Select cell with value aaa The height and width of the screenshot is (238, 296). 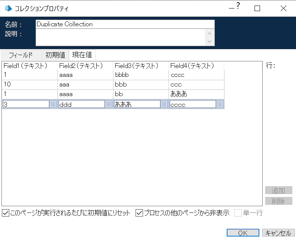click(x=85, y=85)
